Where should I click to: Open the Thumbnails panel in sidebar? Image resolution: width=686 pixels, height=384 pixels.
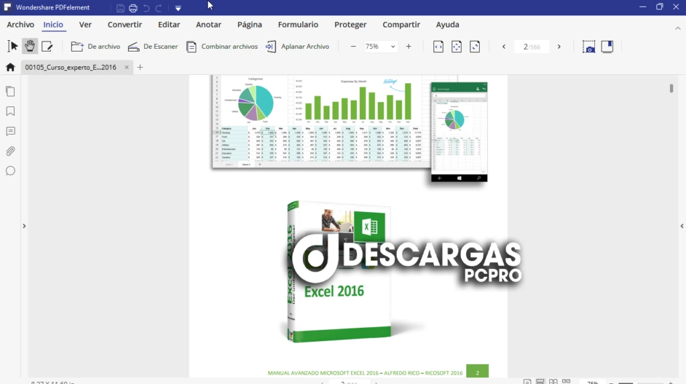[10, 91]
